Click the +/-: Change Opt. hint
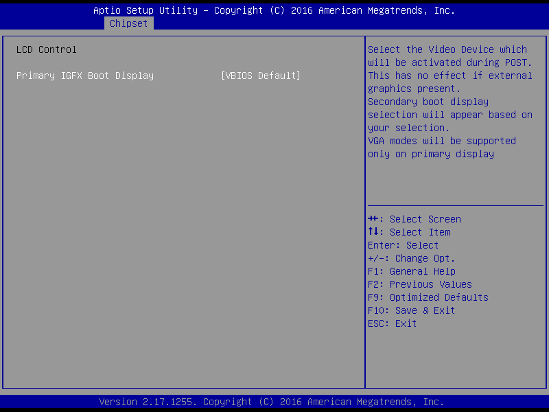 (411, 258)
